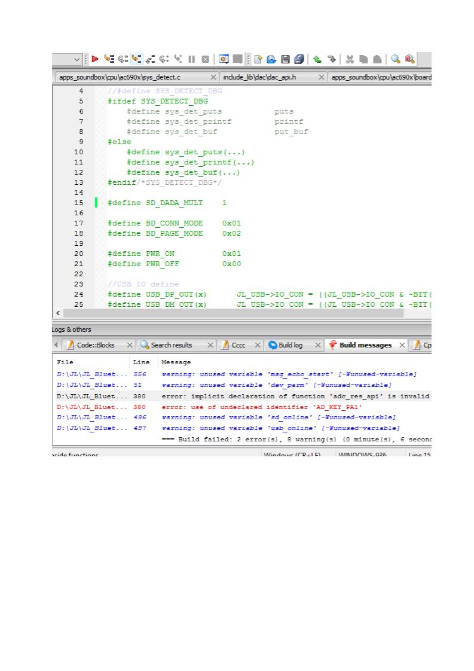The image size is (474, 671).
Task: Open the Search results tab
Action: [171, 345]
